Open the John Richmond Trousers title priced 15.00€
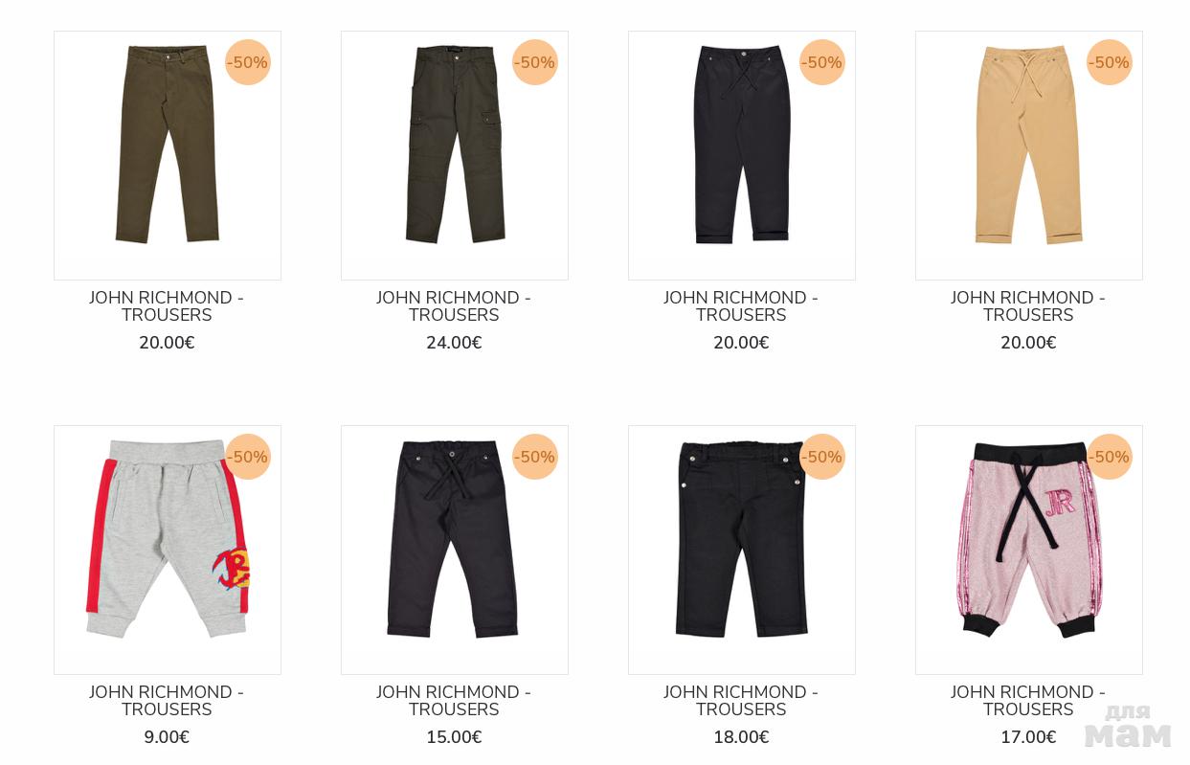This screenshot has height=765, width=1190. [454, 701]
